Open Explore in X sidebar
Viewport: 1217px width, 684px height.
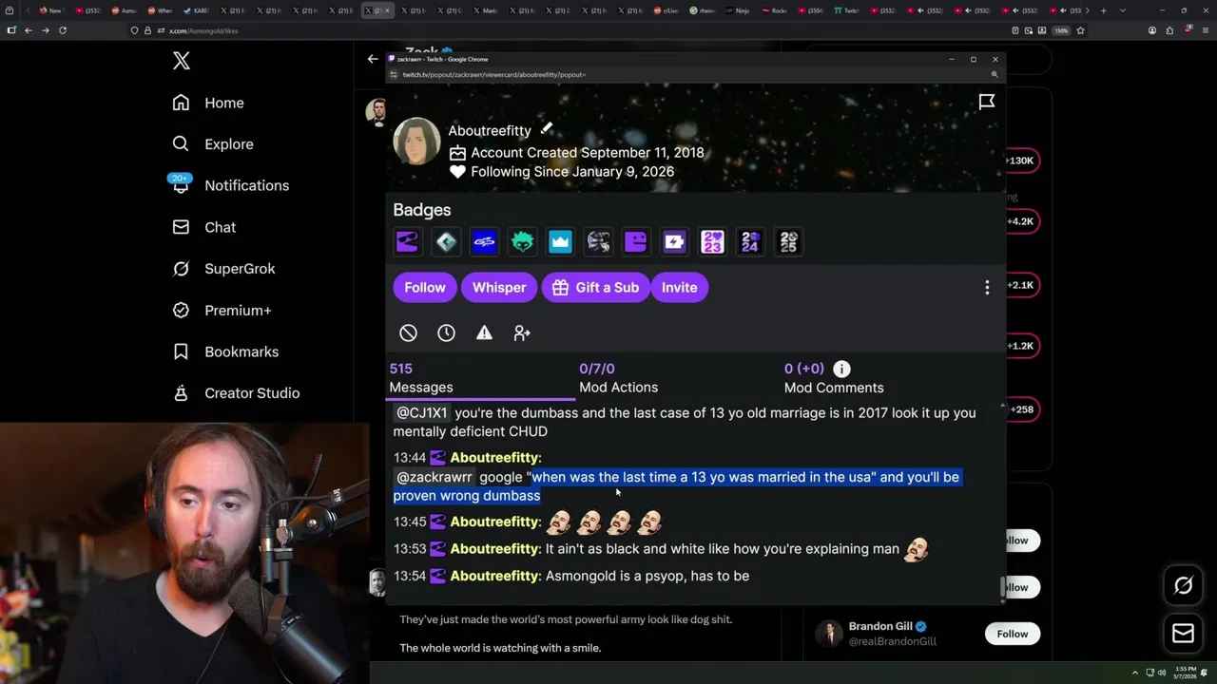pos(213,144)
